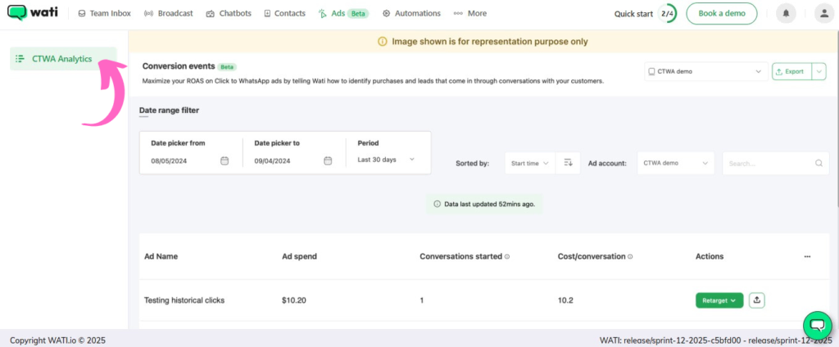This screenshot has width=839, height=347.
Task: Expand the Period Last 30 days dropdown
Action: [386, 160]
